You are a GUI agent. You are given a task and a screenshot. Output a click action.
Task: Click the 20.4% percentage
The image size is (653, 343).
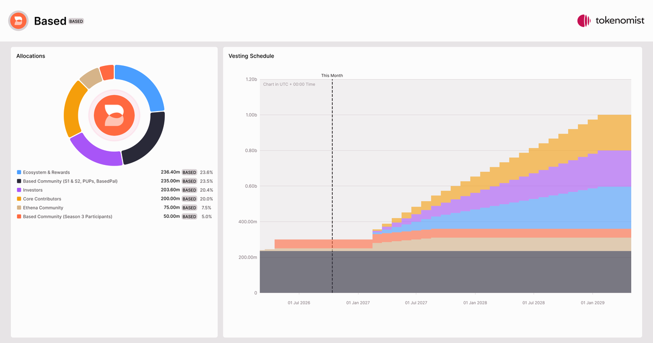tap(207, 190)
